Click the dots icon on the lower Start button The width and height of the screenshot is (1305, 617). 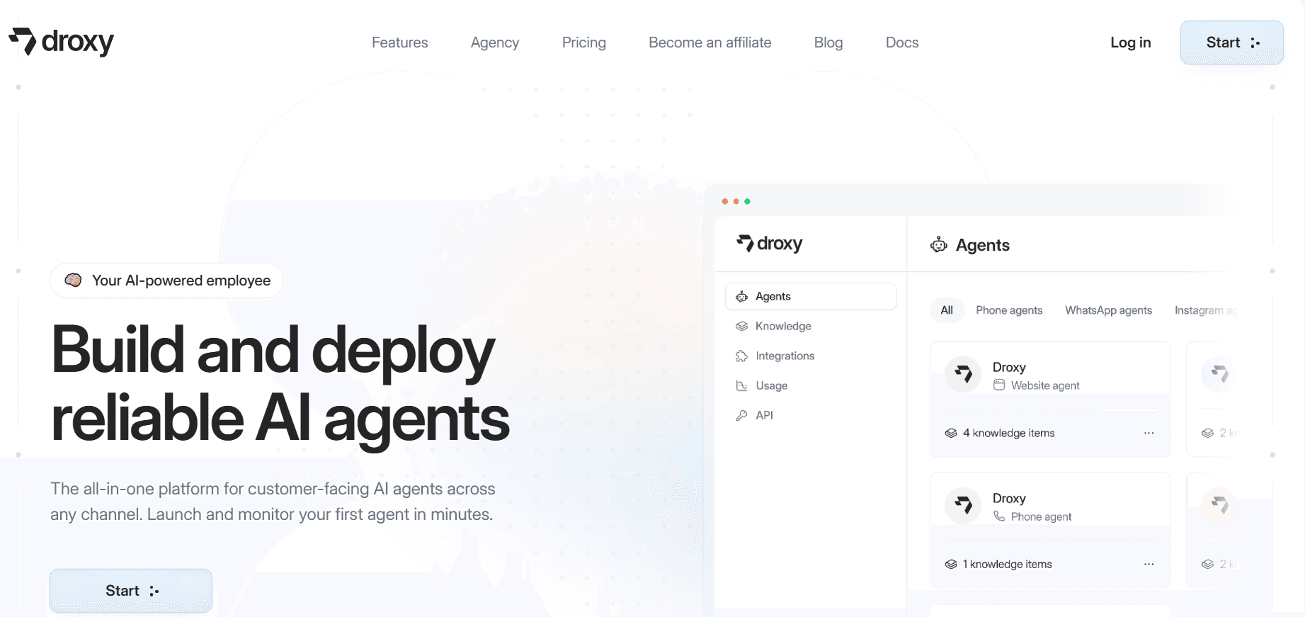[154, 591]
